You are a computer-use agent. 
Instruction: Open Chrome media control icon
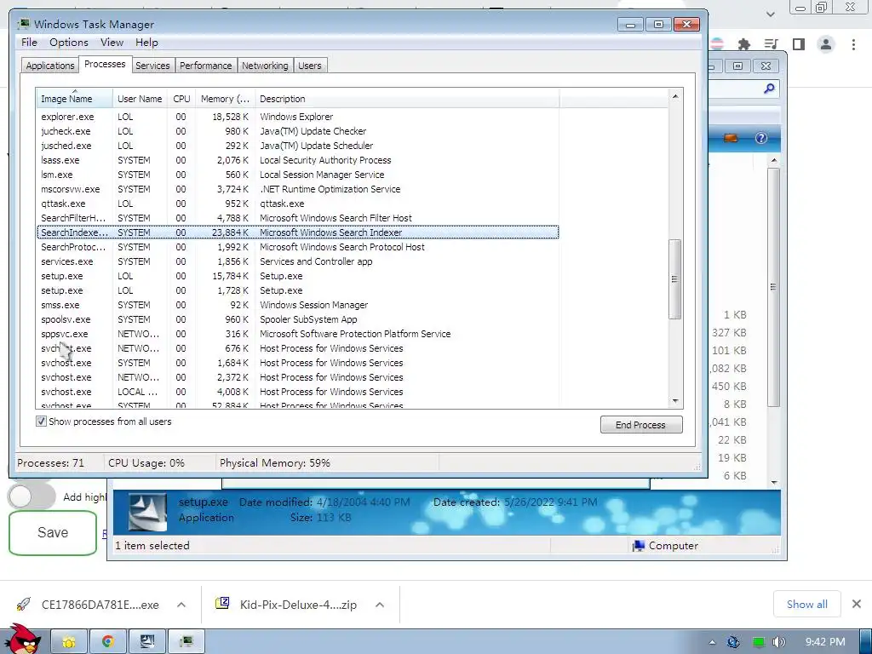pos(771,44)
